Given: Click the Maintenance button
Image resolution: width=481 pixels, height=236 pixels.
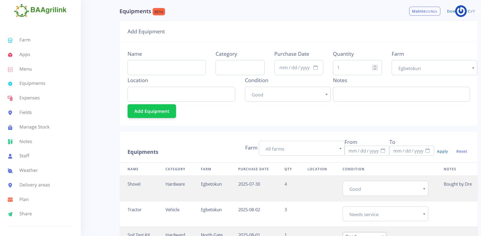Looking at the screenshot, I should click(424, 11).
